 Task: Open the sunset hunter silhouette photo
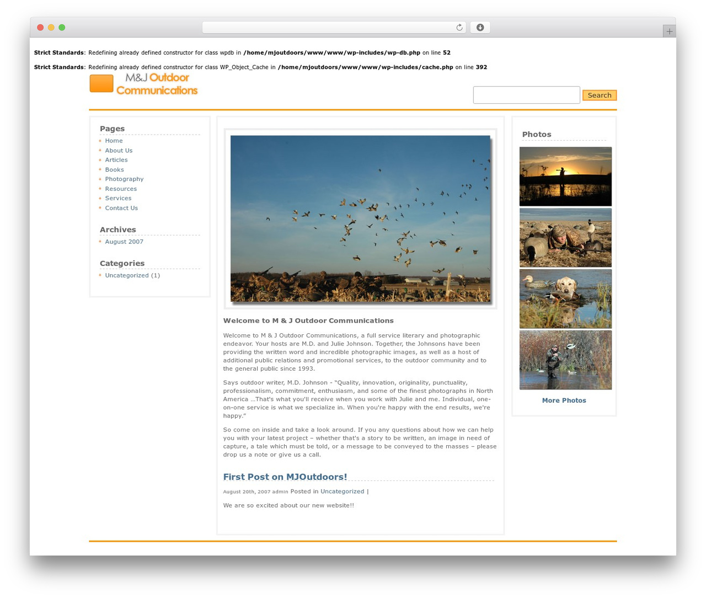tap(565, 177)
